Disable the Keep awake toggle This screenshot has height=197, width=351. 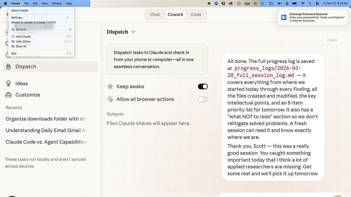click(x=203, y=86)
